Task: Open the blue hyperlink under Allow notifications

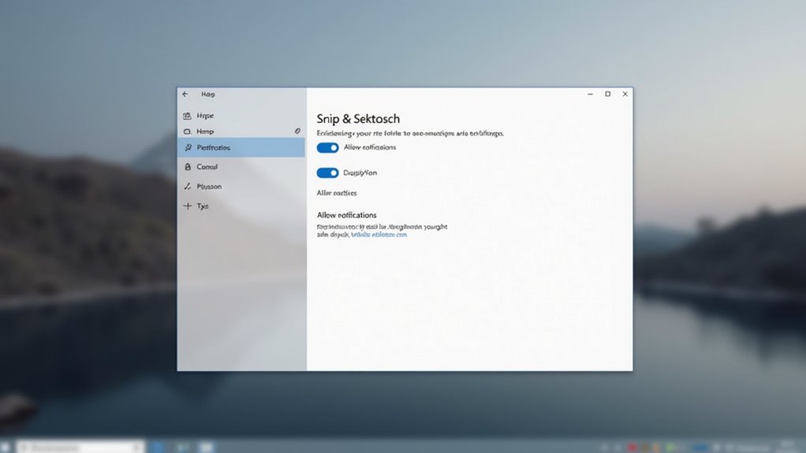Action: (x=379, y=235)
